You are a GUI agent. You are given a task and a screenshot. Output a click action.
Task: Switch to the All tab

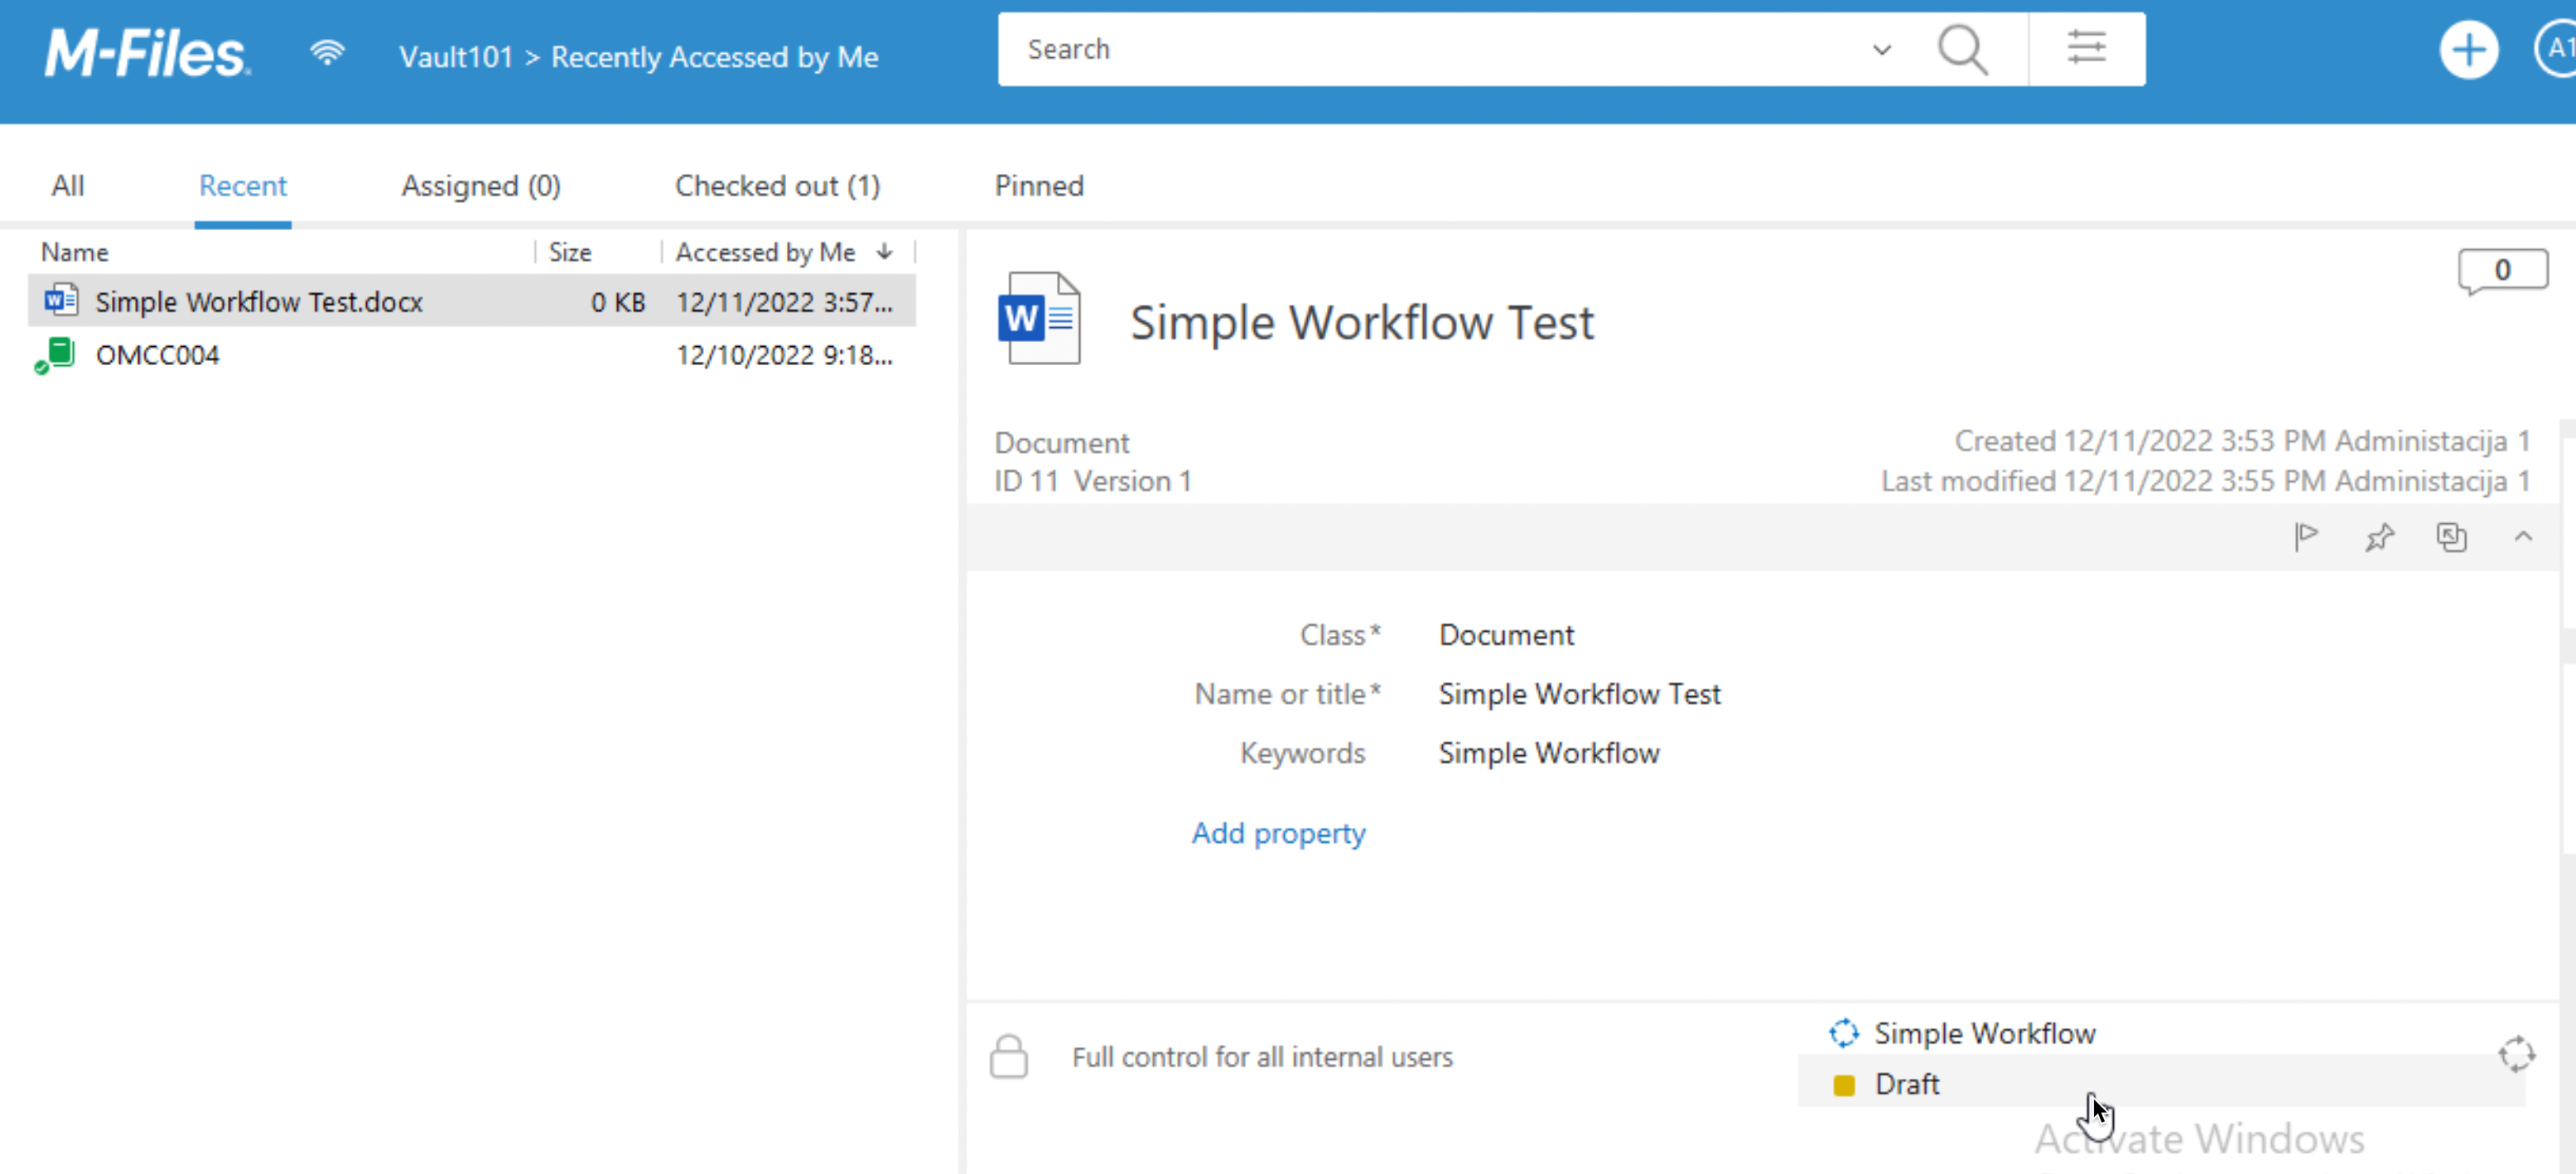pyautogui.click(x=67, y=185)
